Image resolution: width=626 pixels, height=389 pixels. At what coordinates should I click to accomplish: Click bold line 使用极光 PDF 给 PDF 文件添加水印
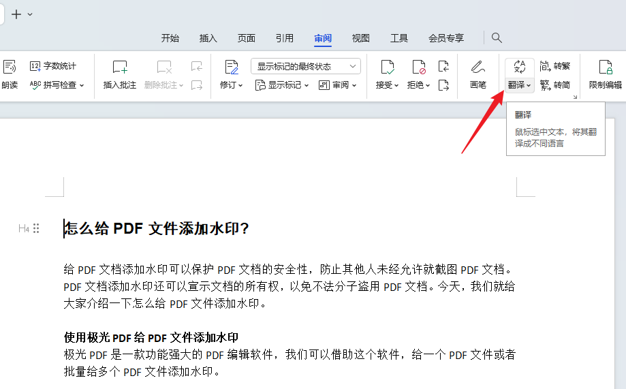click(x=151, y=338)
